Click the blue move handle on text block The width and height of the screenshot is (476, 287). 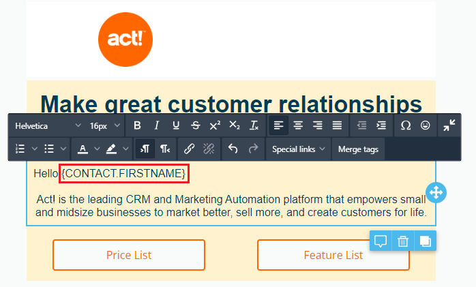436,193
